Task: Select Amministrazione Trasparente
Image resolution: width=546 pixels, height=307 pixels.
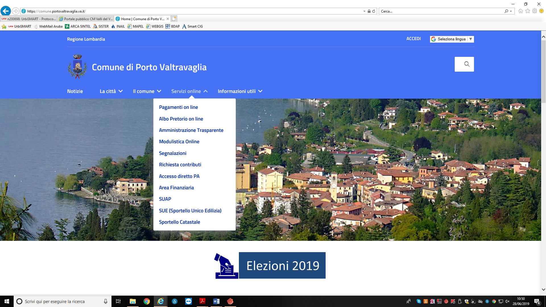Action: [191, 130]
